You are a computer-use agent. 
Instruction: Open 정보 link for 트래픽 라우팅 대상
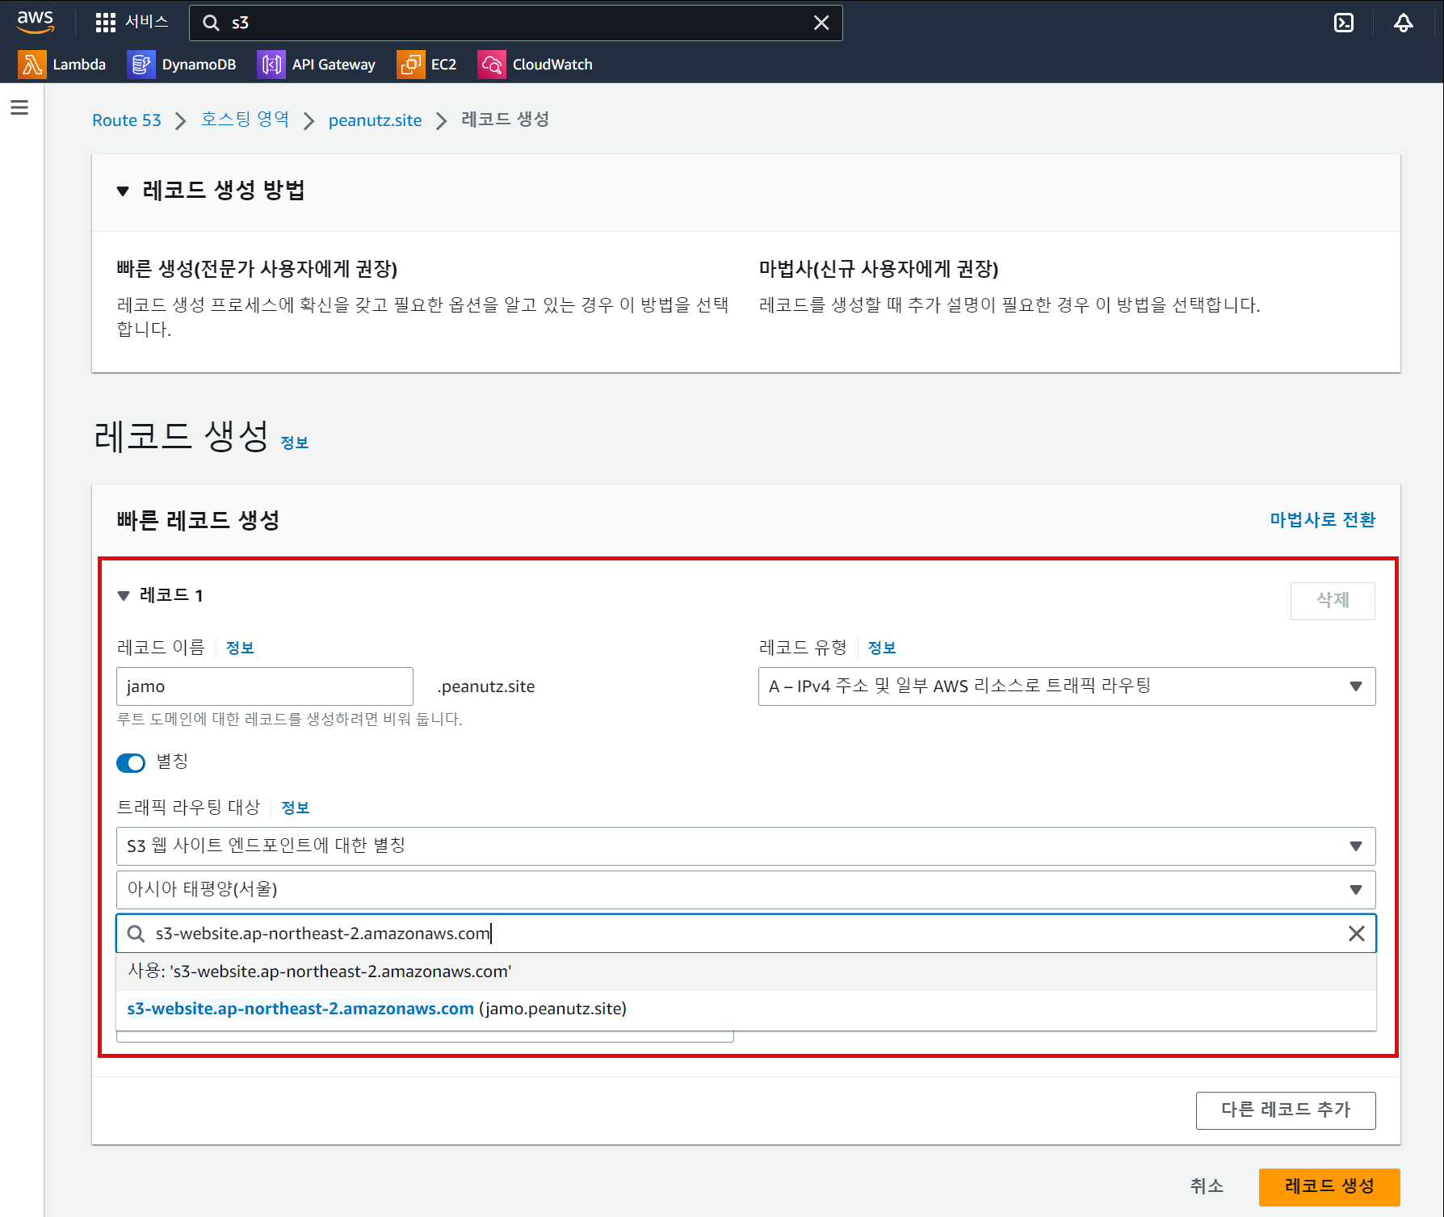[x=296, y=808]
